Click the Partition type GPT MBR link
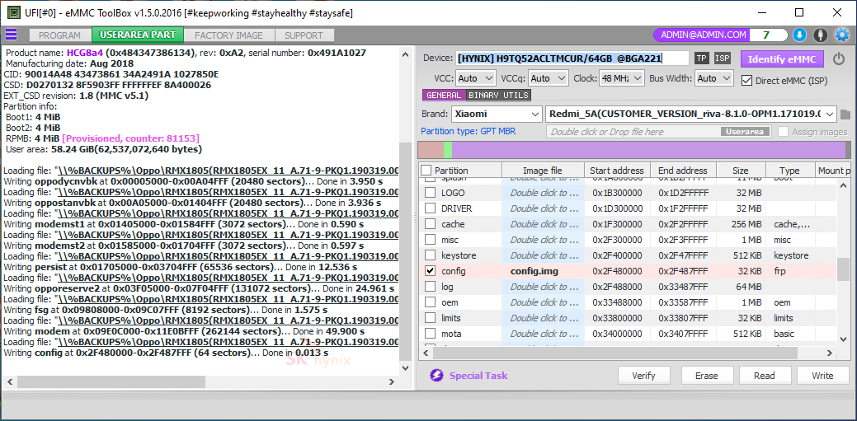This screenshot has width=857, height=421. 468,132
